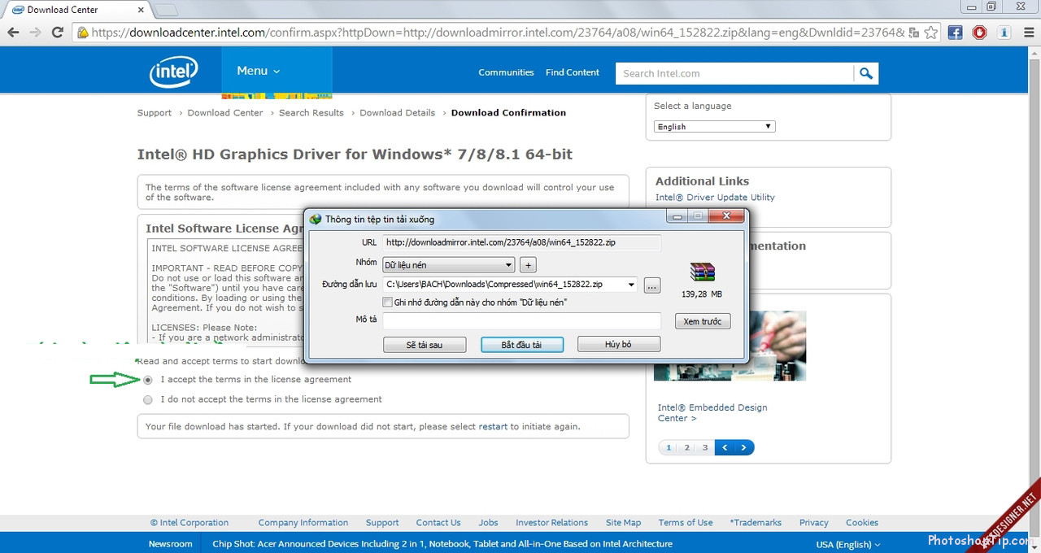Open Site Map footer link
Image resolution: width=1041 pixels, height=553 pixels.
pos(624,523)
